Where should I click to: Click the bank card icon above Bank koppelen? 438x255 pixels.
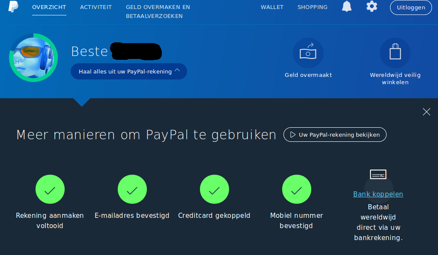(x=378, y=174)
